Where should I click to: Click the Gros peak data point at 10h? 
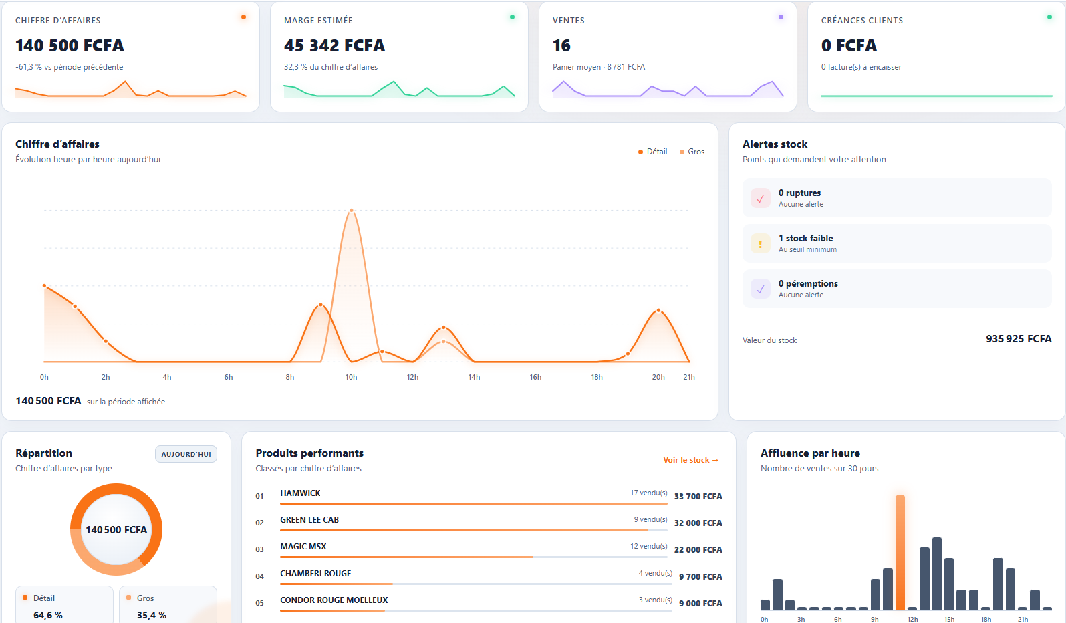coord(352,211)
